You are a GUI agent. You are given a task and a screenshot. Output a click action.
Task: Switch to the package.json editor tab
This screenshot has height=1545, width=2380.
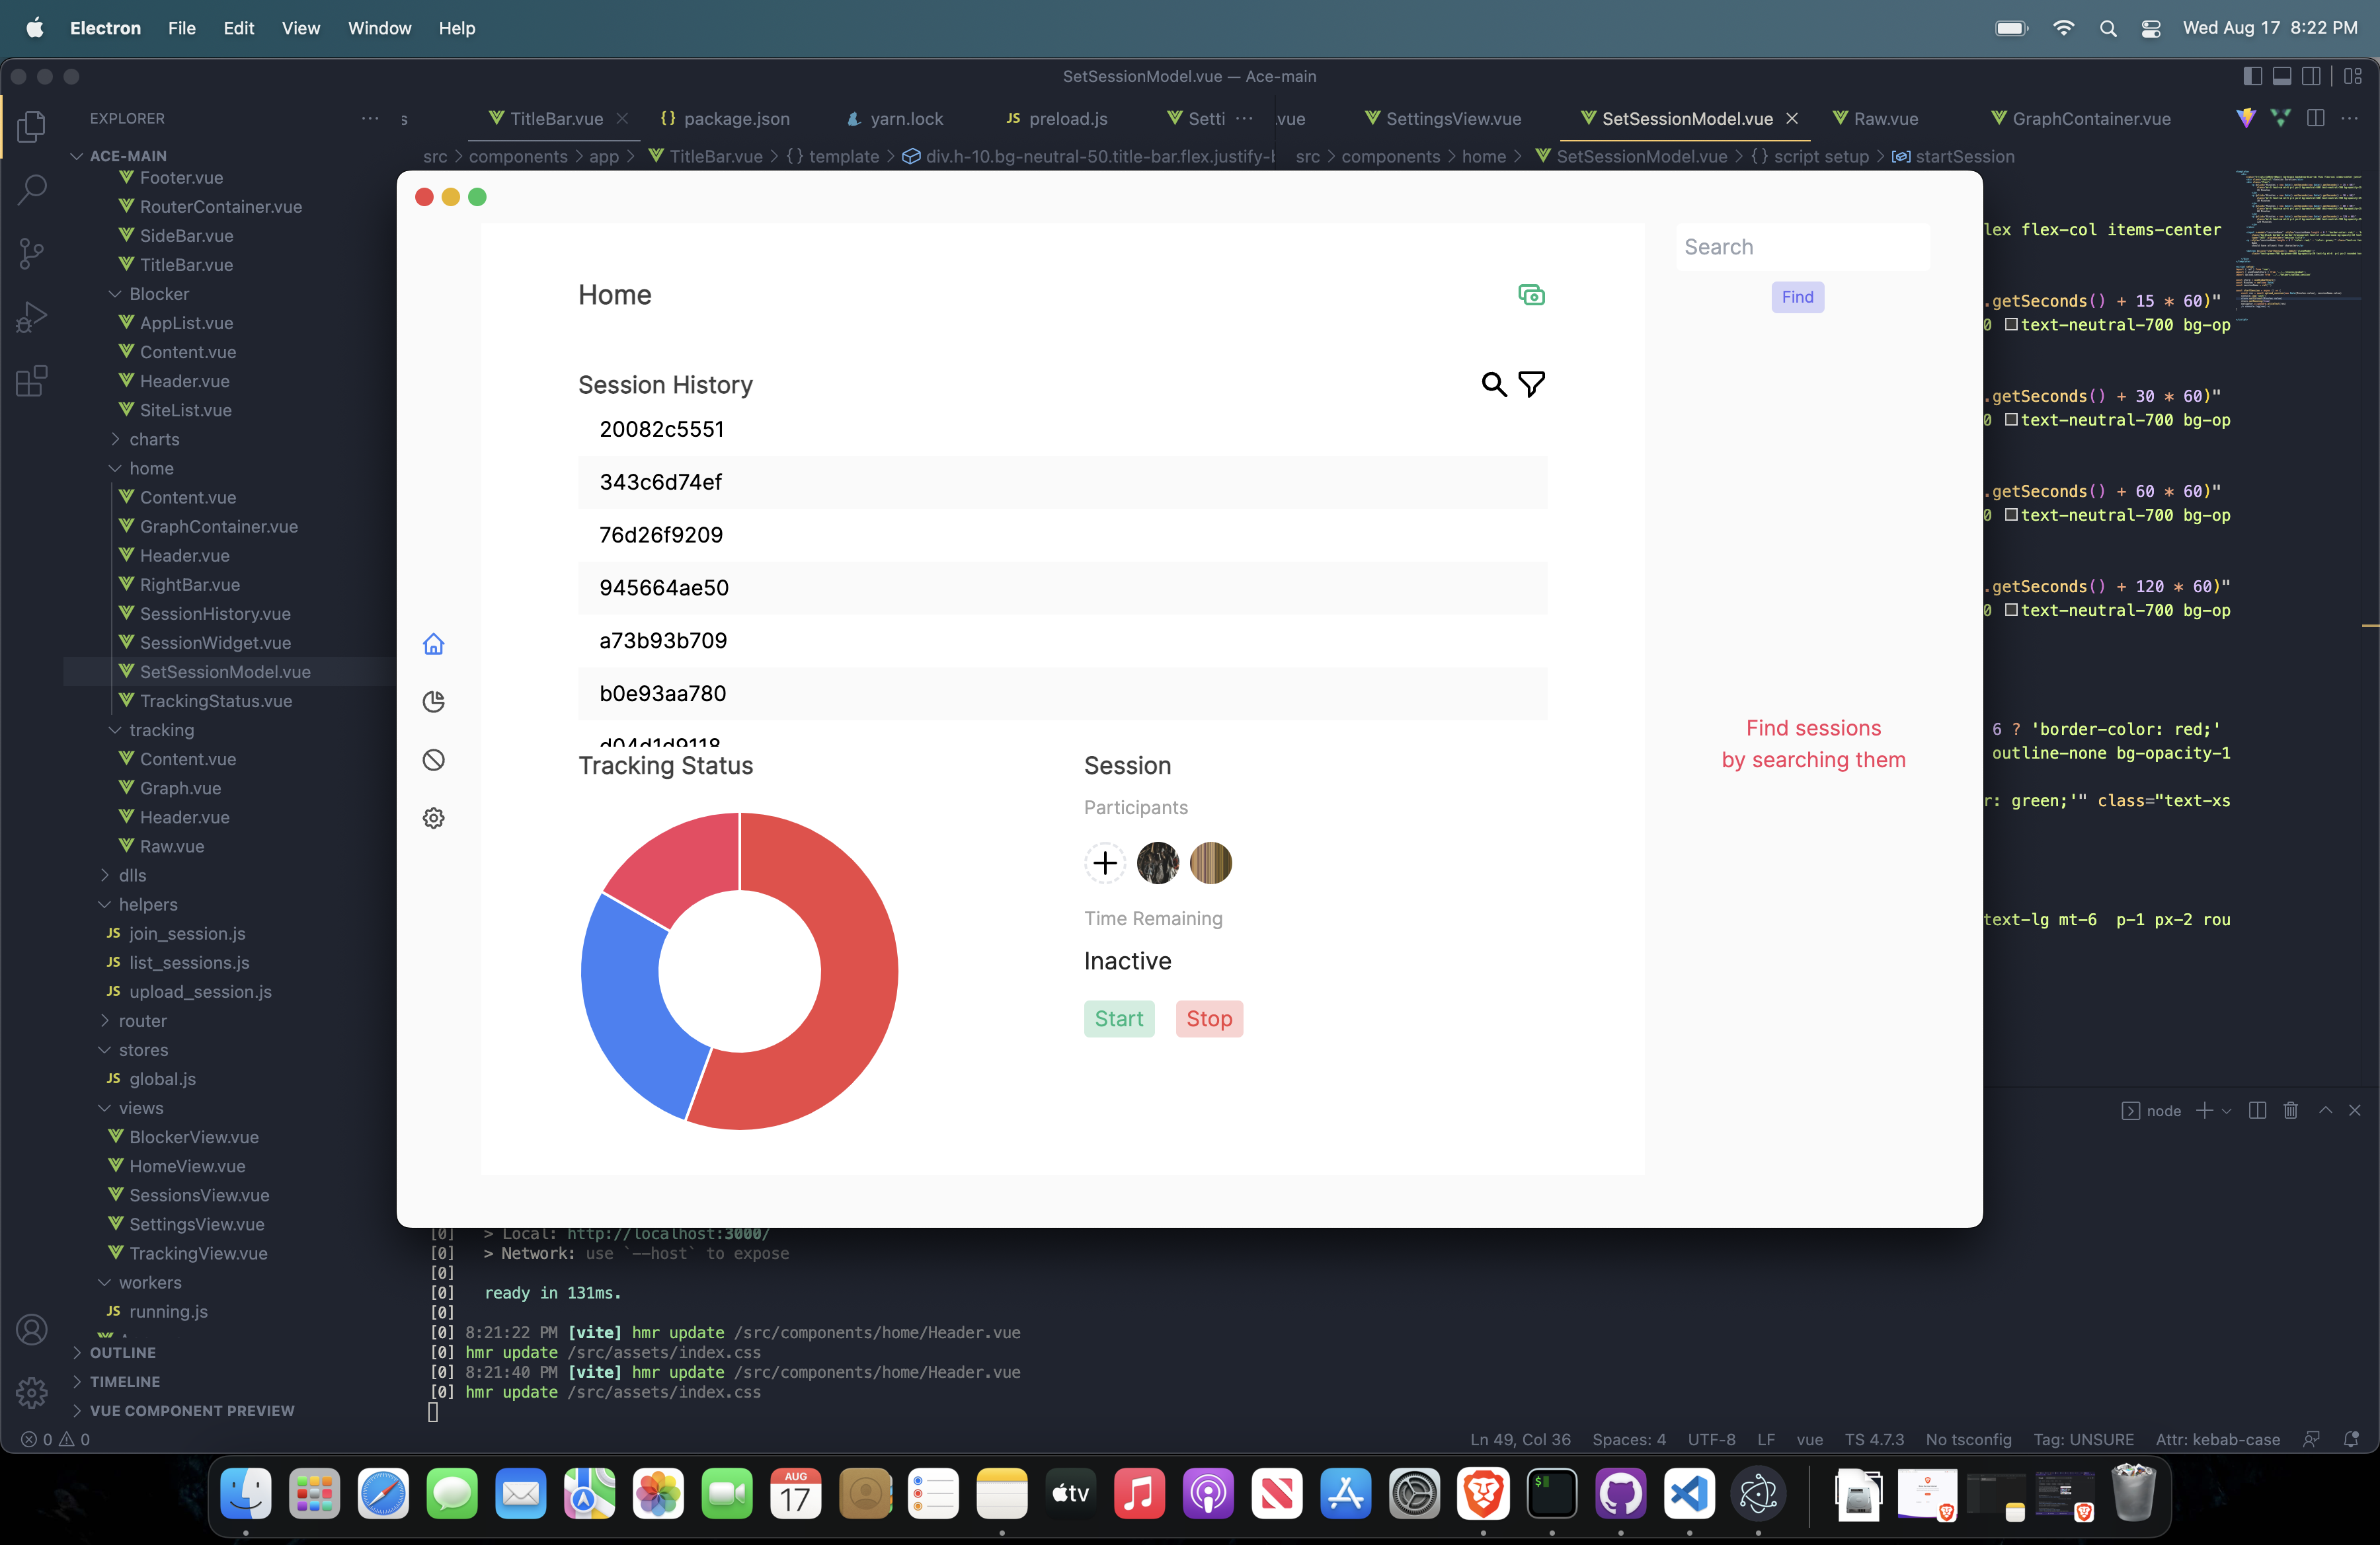[x=726, y=119]
